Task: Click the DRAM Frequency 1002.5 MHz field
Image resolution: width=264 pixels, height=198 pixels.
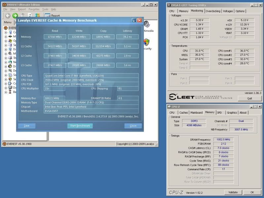Action: pyautogui.click(x=223, y=139)
